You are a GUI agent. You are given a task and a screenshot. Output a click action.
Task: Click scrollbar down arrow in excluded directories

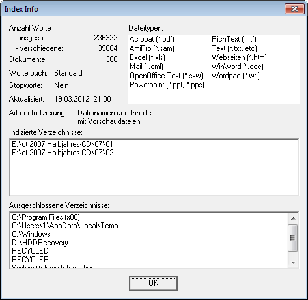click(293, 262)
